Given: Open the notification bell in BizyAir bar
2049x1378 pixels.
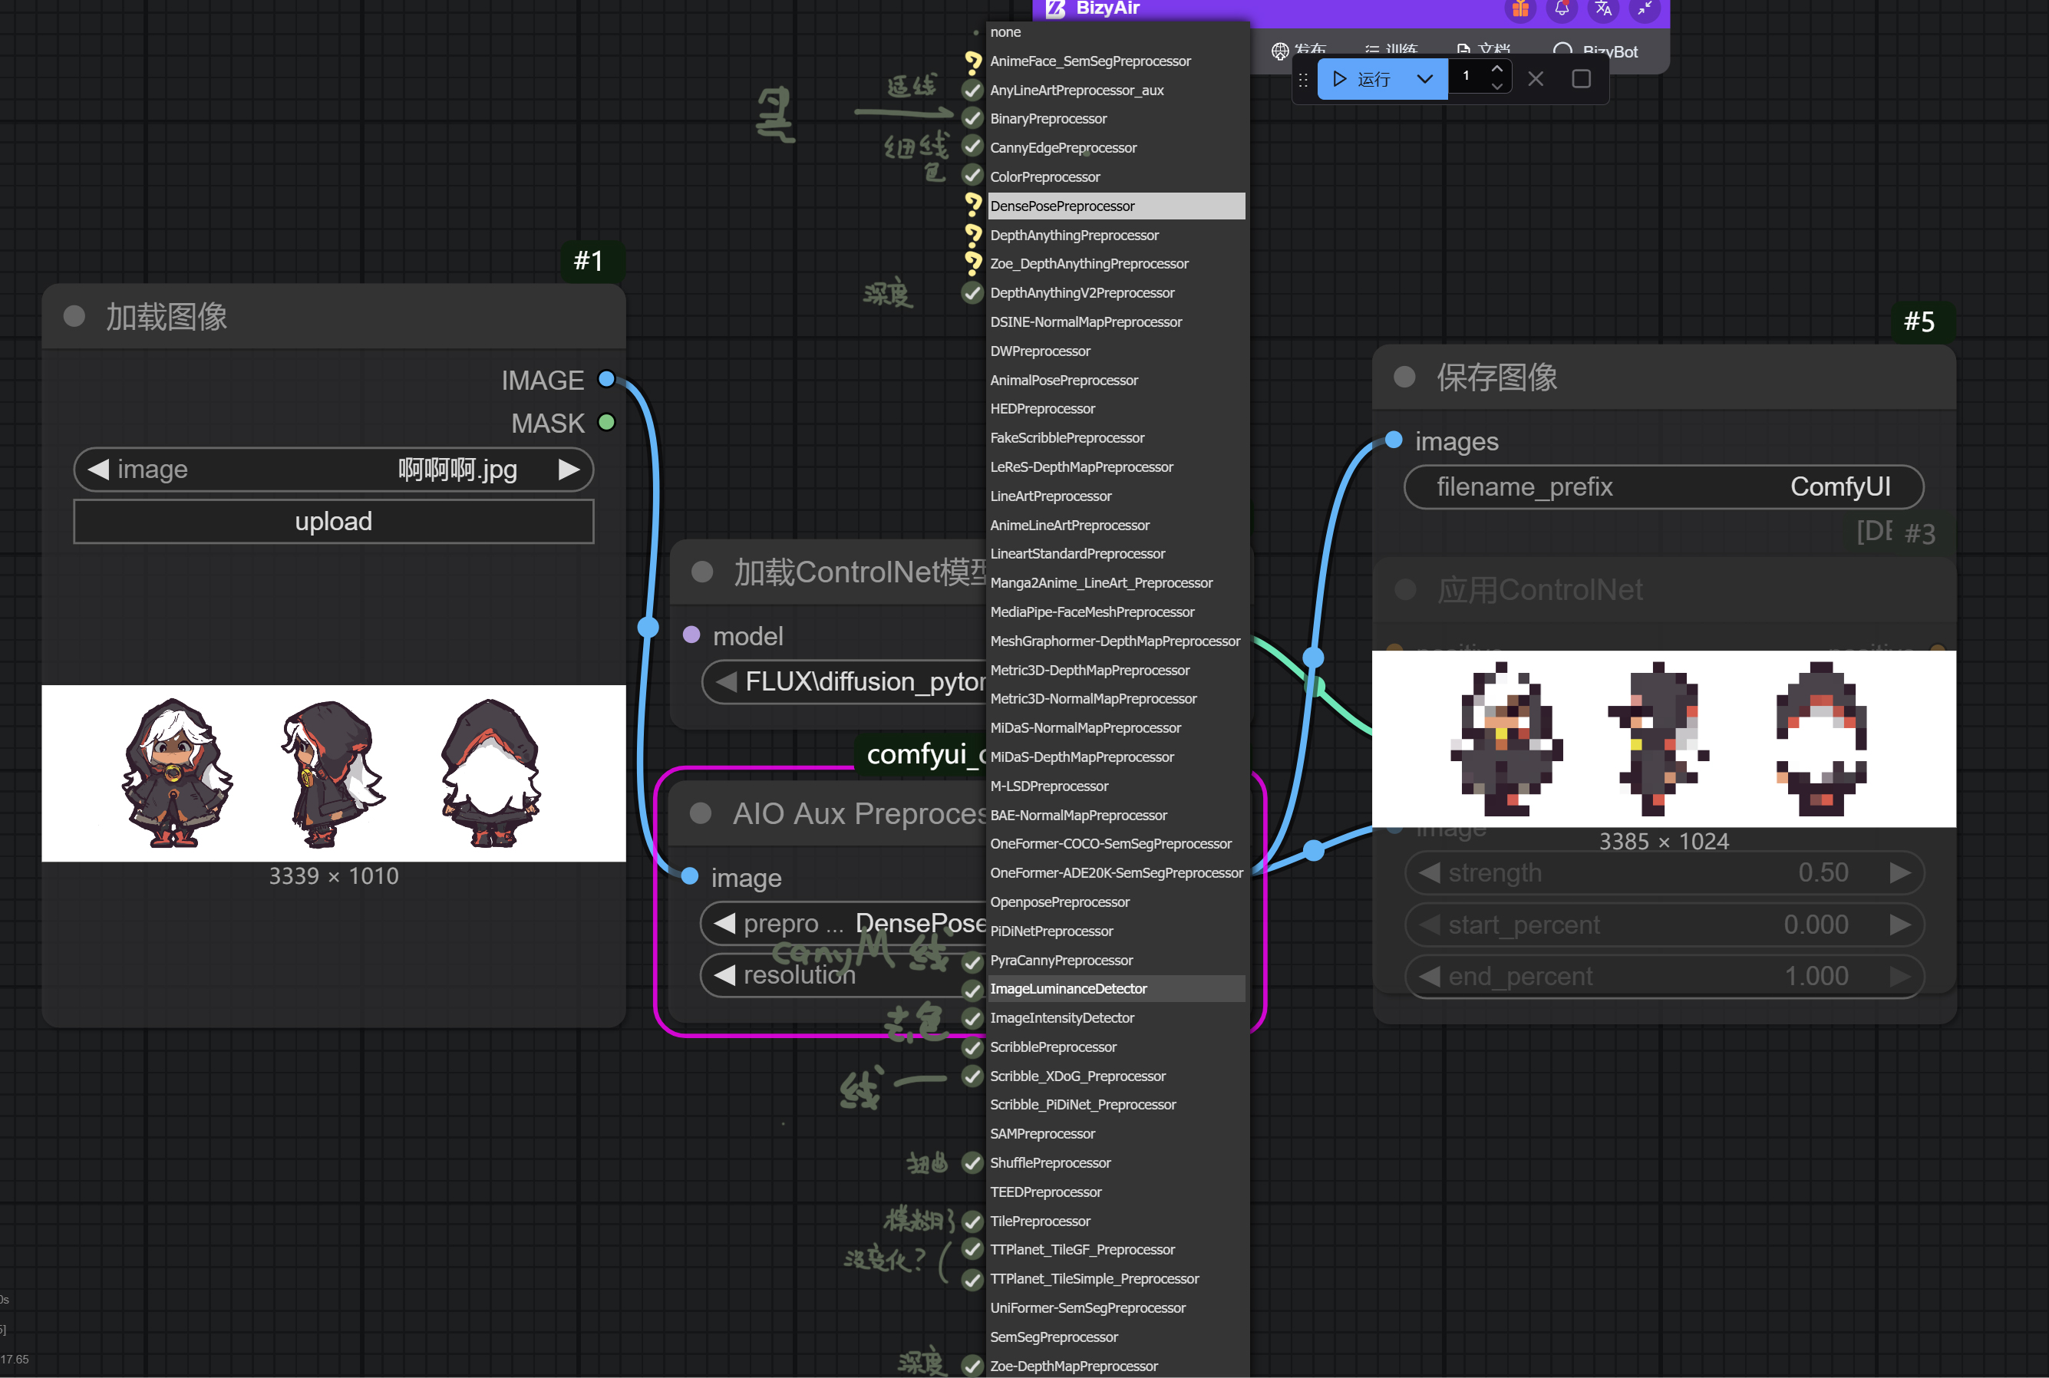Looking at the screenshot, I should pyautogui.click(x=1561, y=8).
